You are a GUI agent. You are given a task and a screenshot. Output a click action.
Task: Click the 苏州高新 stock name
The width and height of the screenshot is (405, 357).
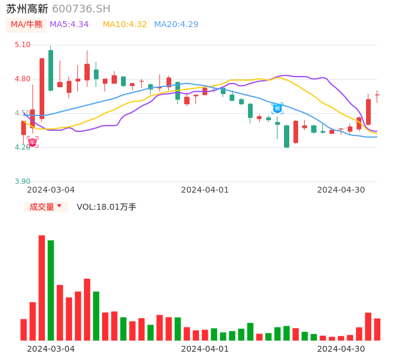tap(27, 9)
